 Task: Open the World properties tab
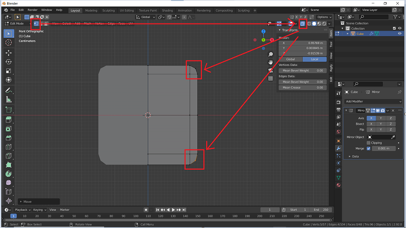point(338,131)
